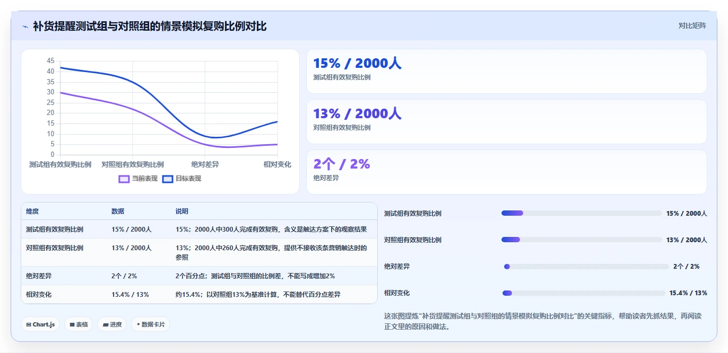Open the 15% / 2000人 data card
This screenshot has width=728, height=353.
point(507,72)
